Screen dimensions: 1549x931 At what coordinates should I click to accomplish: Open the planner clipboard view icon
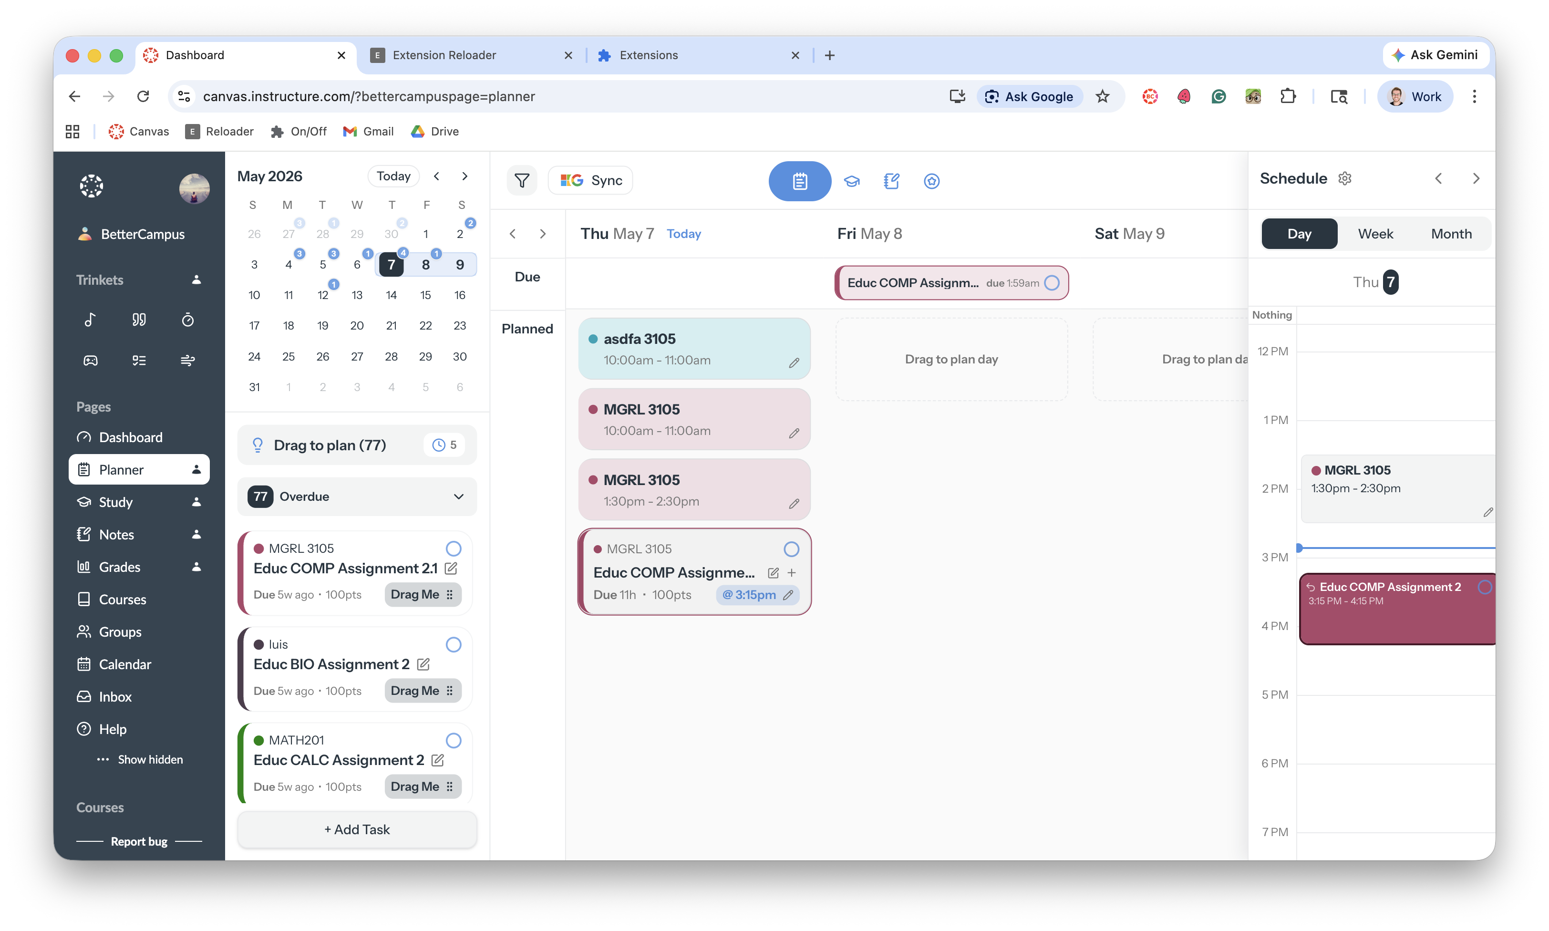pyautogui.click(x=800, y=181)
